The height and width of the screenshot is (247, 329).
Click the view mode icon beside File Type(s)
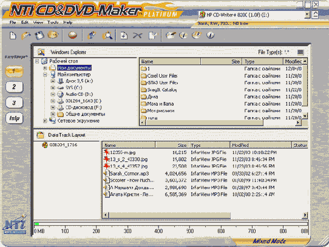300,52
